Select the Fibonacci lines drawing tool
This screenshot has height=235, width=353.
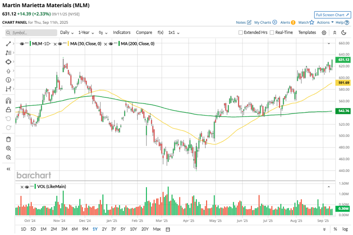[8, 53]
